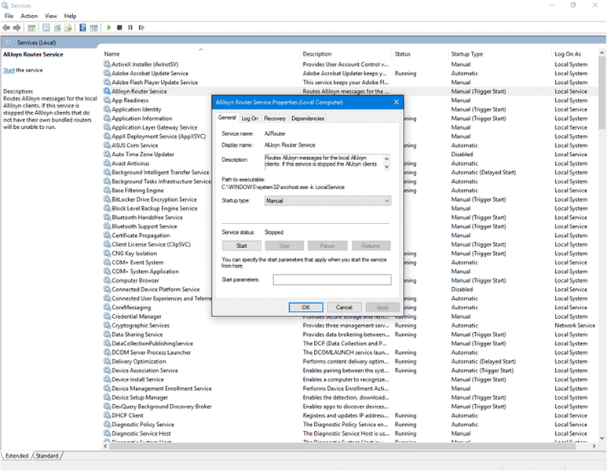Go back with the toolbar back arrow
The height and width of the screenshot is (471, 607).
6,27
